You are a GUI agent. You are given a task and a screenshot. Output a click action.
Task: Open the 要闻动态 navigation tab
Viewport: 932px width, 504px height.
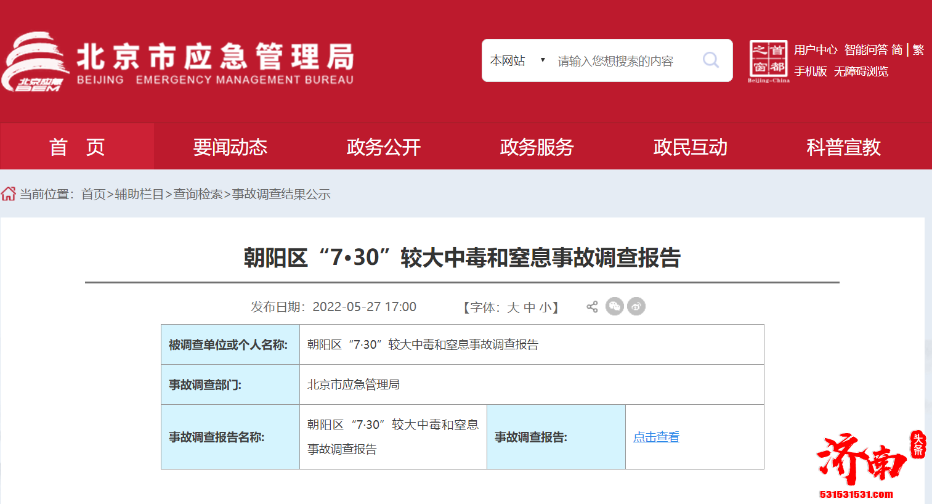230,147
